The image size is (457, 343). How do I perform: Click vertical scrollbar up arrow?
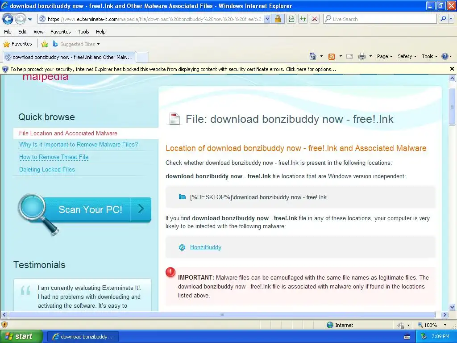click(453, 78)
